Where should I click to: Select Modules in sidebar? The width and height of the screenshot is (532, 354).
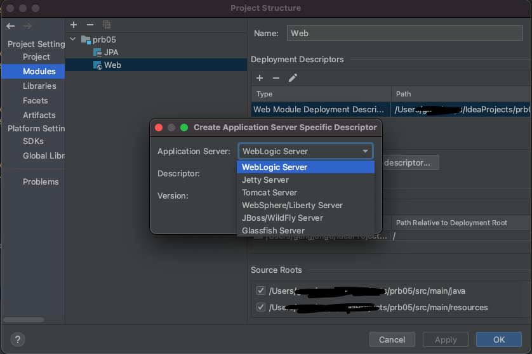[x=33, y=72]
